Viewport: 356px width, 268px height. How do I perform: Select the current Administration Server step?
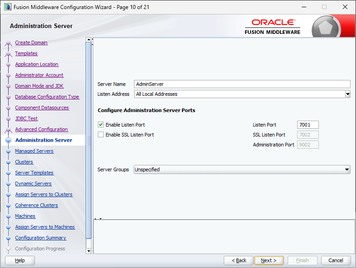click(x=43, y=140)
